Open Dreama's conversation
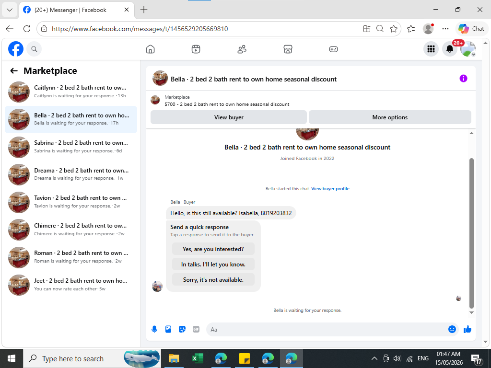The height and width of the screenshot is (368, 491). [71, 174]
